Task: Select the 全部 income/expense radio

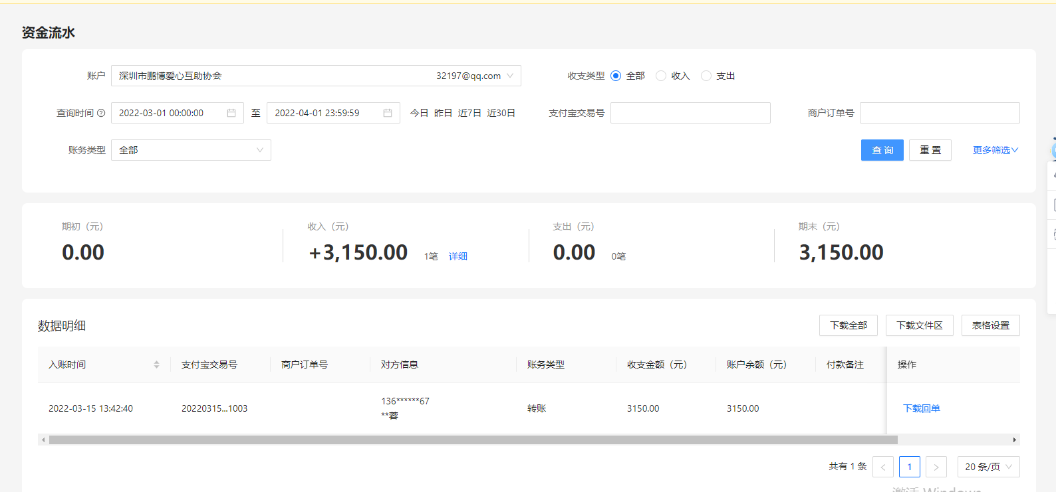Action: tap(616, 76)
